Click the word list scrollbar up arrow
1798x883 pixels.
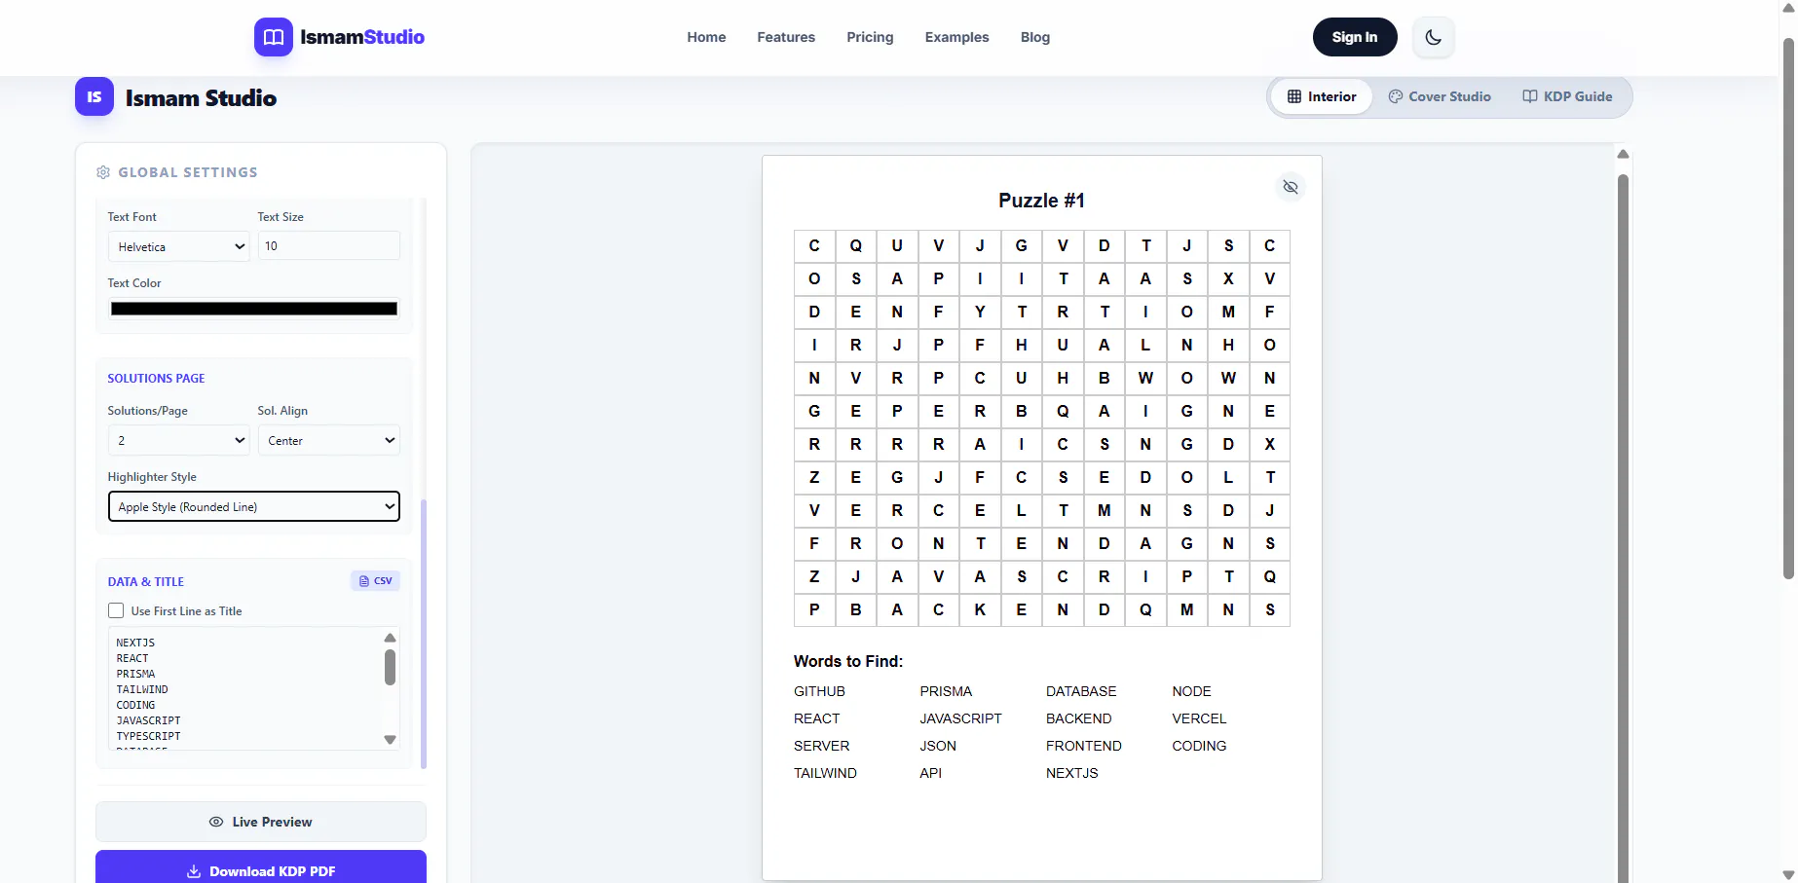click(390, 638)
